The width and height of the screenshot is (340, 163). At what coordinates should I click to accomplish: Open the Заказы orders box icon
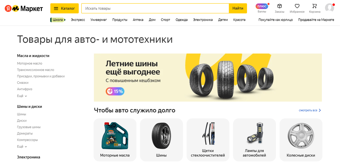[279, 6]
